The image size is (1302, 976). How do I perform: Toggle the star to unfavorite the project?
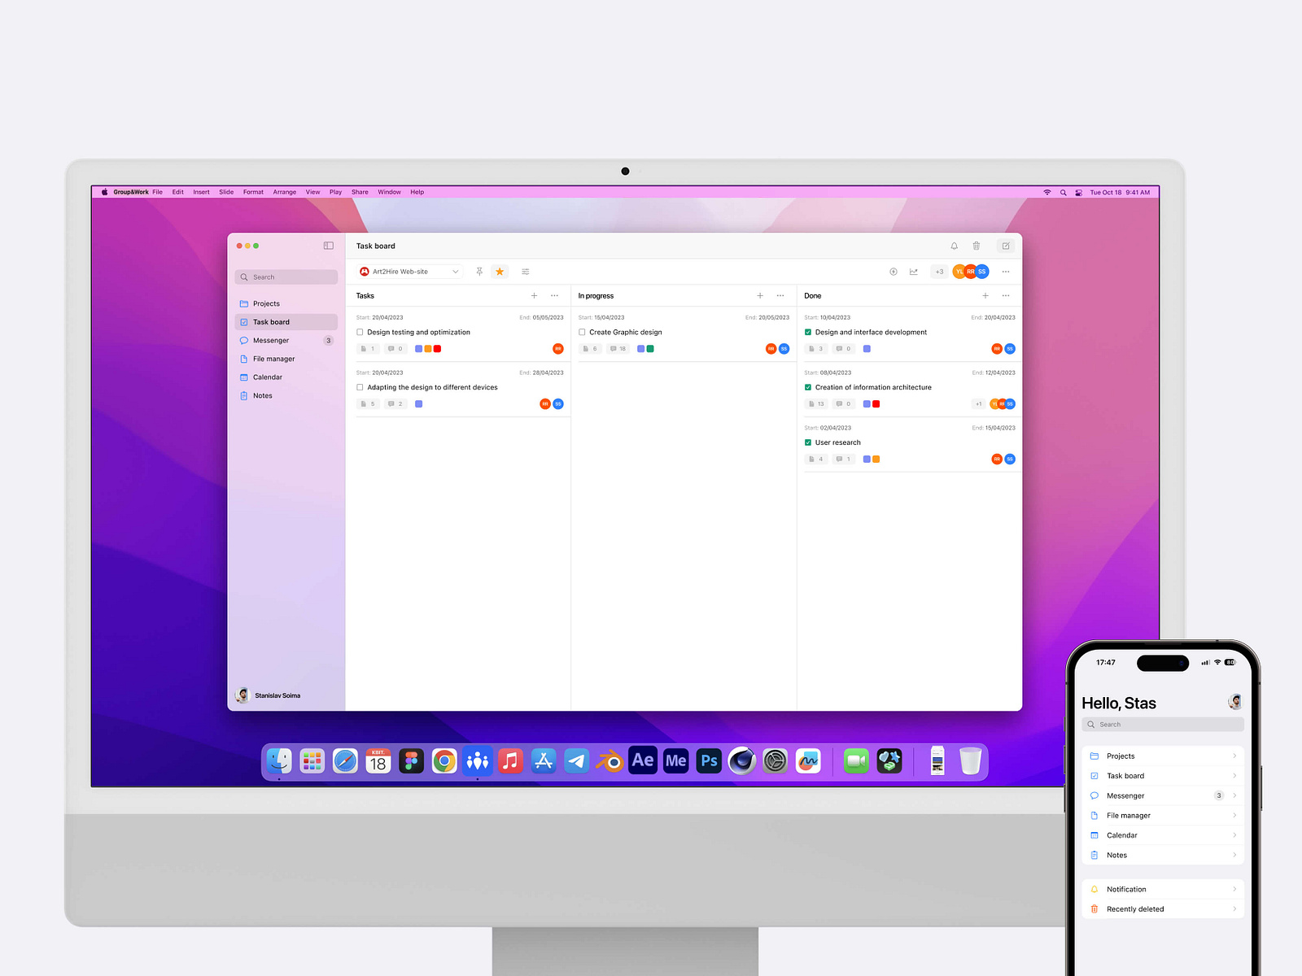[500, 272]
